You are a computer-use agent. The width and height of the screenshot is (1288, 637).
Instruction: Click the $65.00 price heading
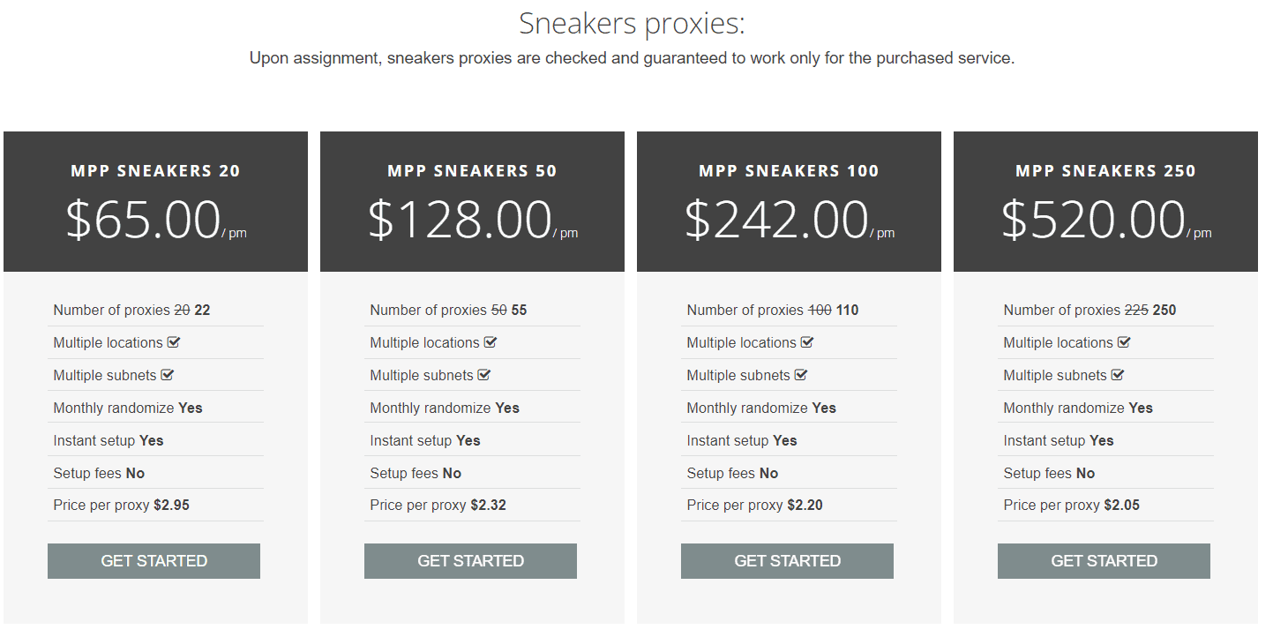pyautogui.click(x=144, y=220)
